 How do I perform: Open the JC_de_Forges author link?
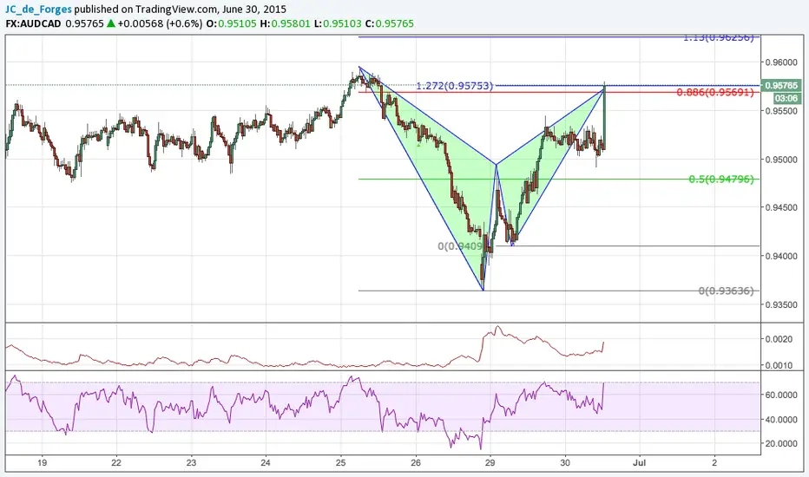click(39, 9)
